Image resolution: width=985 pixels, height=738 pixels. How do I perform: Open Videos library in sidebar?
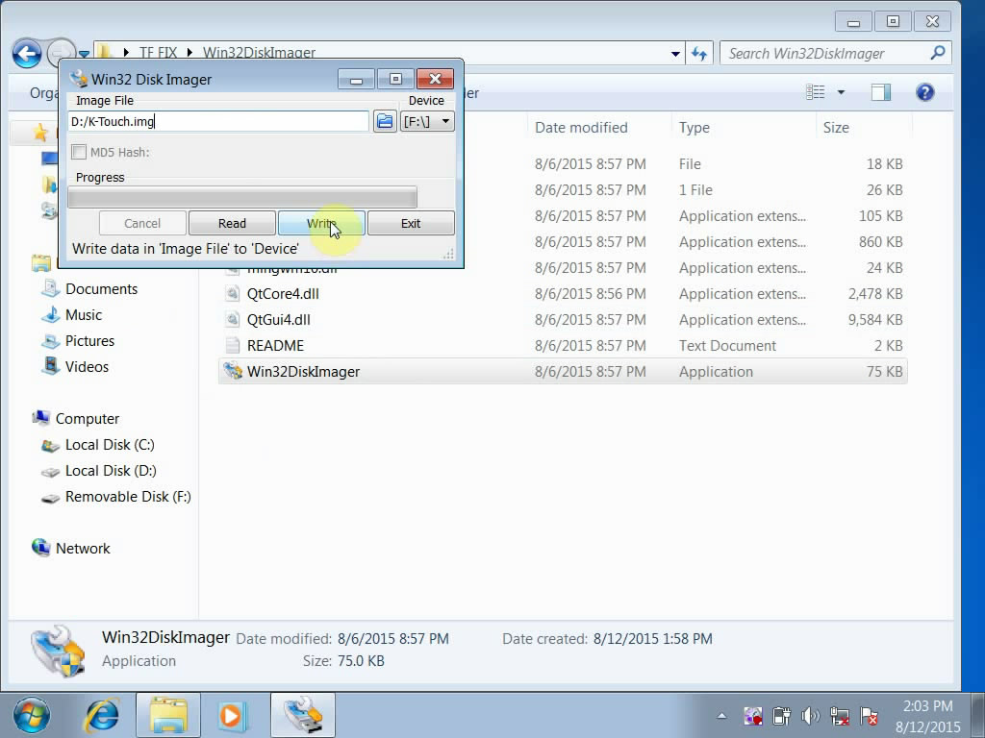point(87,366)
